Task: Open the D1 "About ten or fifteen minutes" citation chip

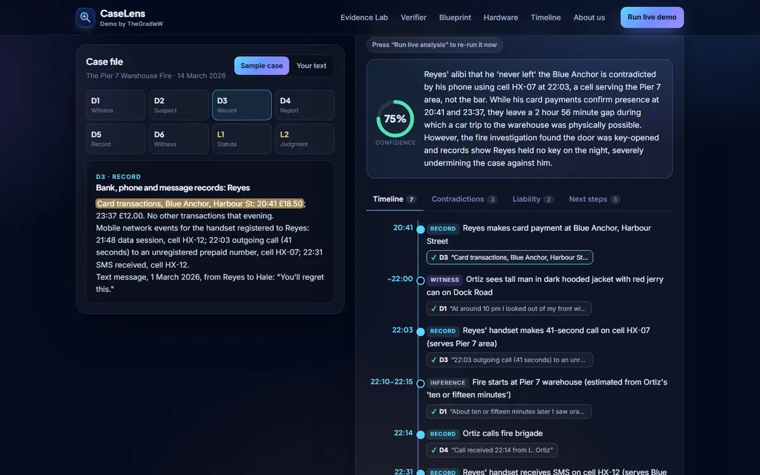Action: coord(509,412)
